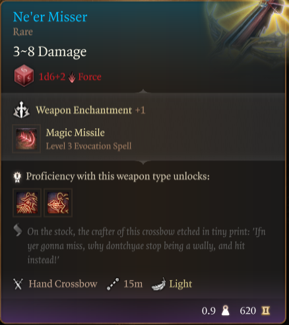Click the weight icon beside 0.9
Image resolution: width=289 pixels, height=325 pixels.
coord(226,310)
